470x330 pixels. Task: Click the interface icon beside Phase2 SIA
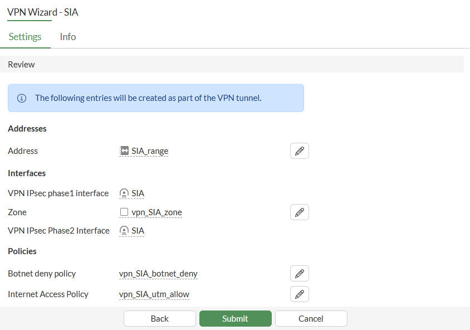(123, 230)
